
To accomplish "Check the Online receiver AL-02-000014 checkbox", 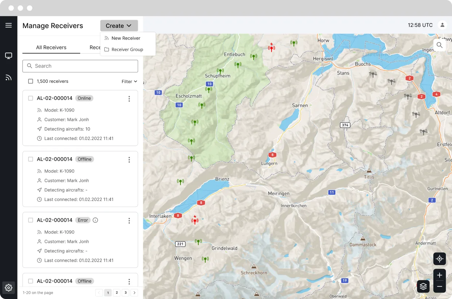I will tap(30, 98).
